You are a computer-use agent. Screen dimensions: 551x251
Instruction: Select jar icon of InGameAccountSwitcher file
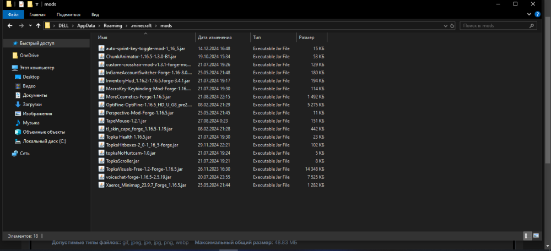pyautogui.click(x=101, y=72)
